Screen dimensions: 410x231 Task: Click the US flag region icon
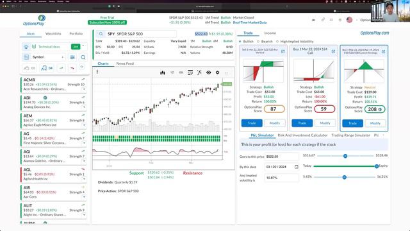click(349, 20)
